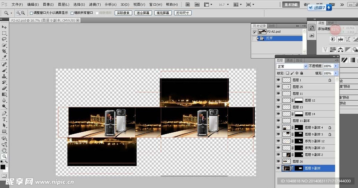Select the Lasso tool
Screen dimensions: 358x188
click(x=5, y=39)
